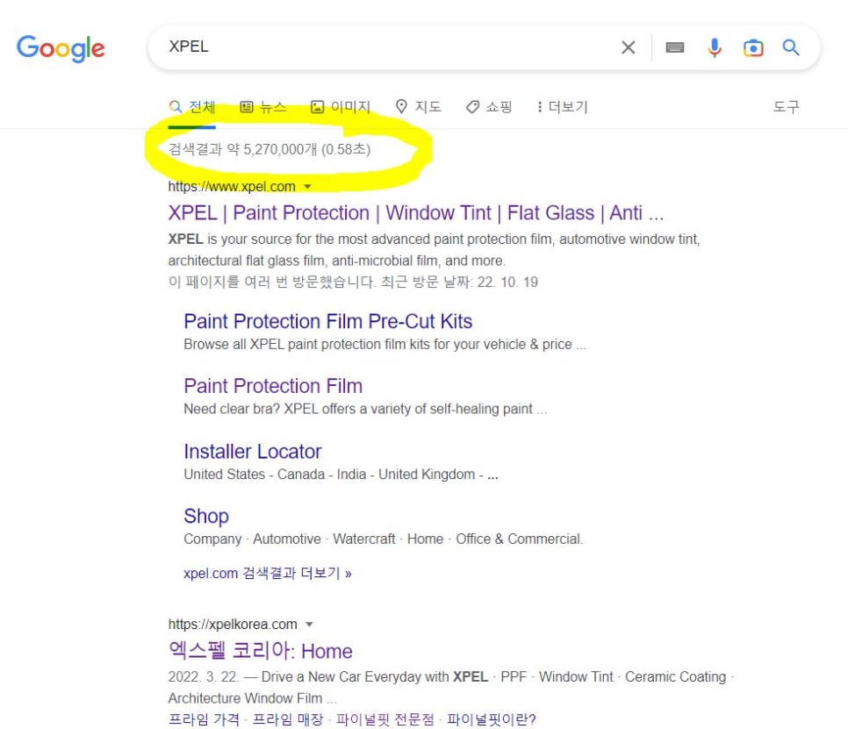Switch to the 쇼핑 (Shopping) tab

(x=489, y=107)
